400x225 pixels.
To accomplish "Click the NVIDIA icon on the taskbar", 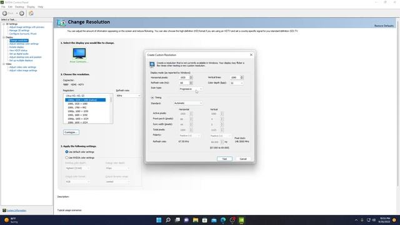I will point(241,220).
